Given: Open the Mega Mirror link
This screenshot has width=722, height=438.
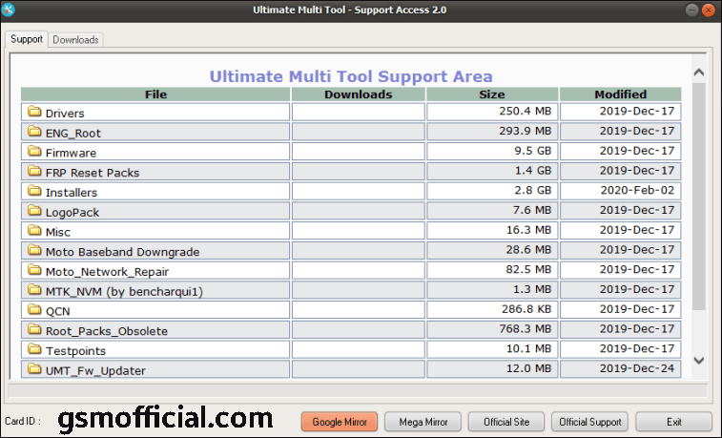Looking at the screenshot, I should click(423, 422).
